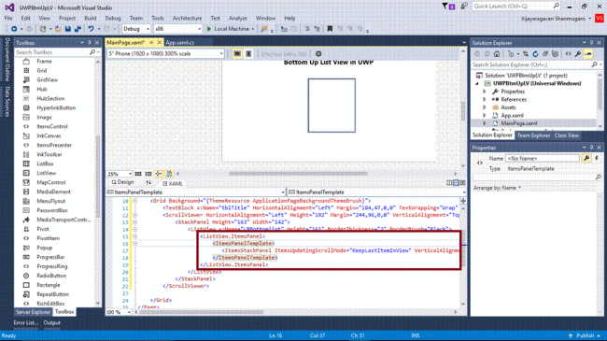Switch designer to landscape orientation
This screenshot has width=607, height=341.
click(237, 54)
